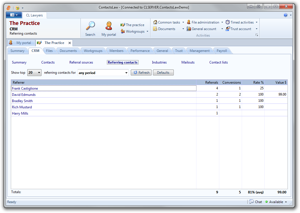Click the File administration icon
This screenshot has width=300, height=213.
[189, 22]
